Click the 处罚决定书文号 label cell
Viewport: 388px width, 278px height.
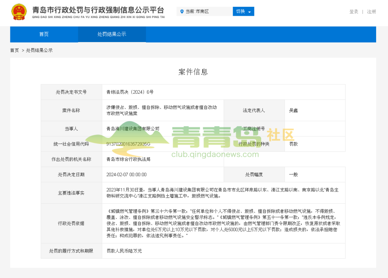pyautogui.click(x=71, y=92)
